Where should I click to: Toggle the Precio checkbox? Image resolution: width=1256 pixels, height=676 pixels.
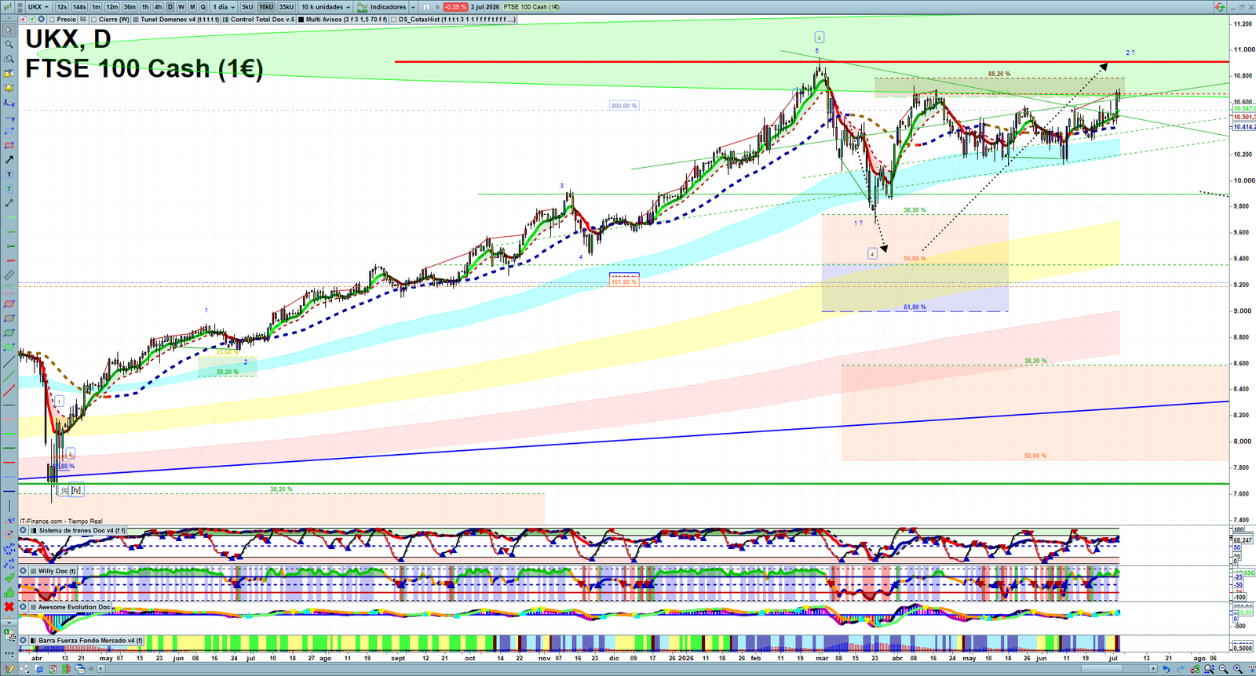click(x=52, y=19)
